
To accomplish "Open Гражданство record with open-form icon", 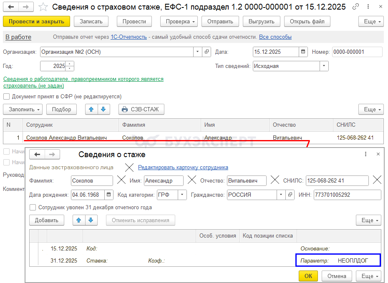I will (290, 195).
